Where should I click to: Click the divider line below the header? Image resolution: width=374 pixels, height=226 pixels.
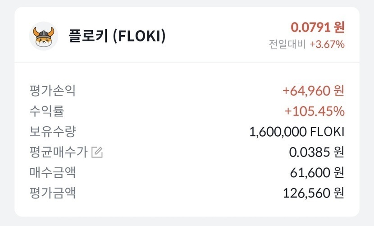(187, 62)
